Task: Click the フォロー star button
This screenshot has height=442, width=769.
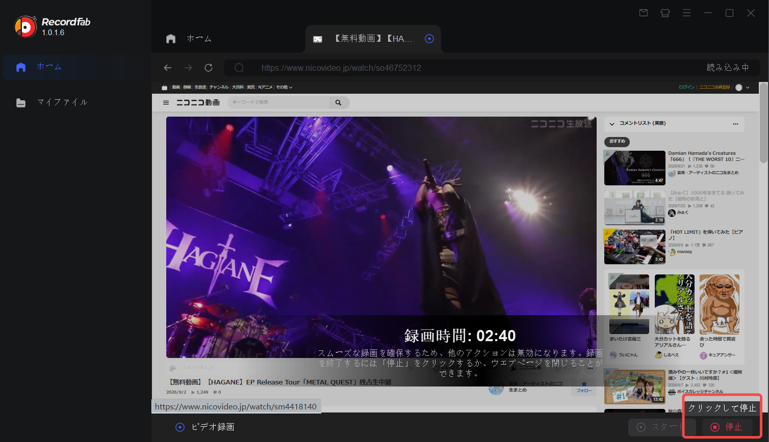Action: [x=584, y=388]
